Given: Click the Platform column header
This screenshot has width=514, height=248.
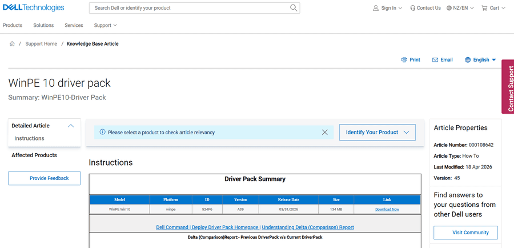Looking at the screenshot, I should 171,199.
